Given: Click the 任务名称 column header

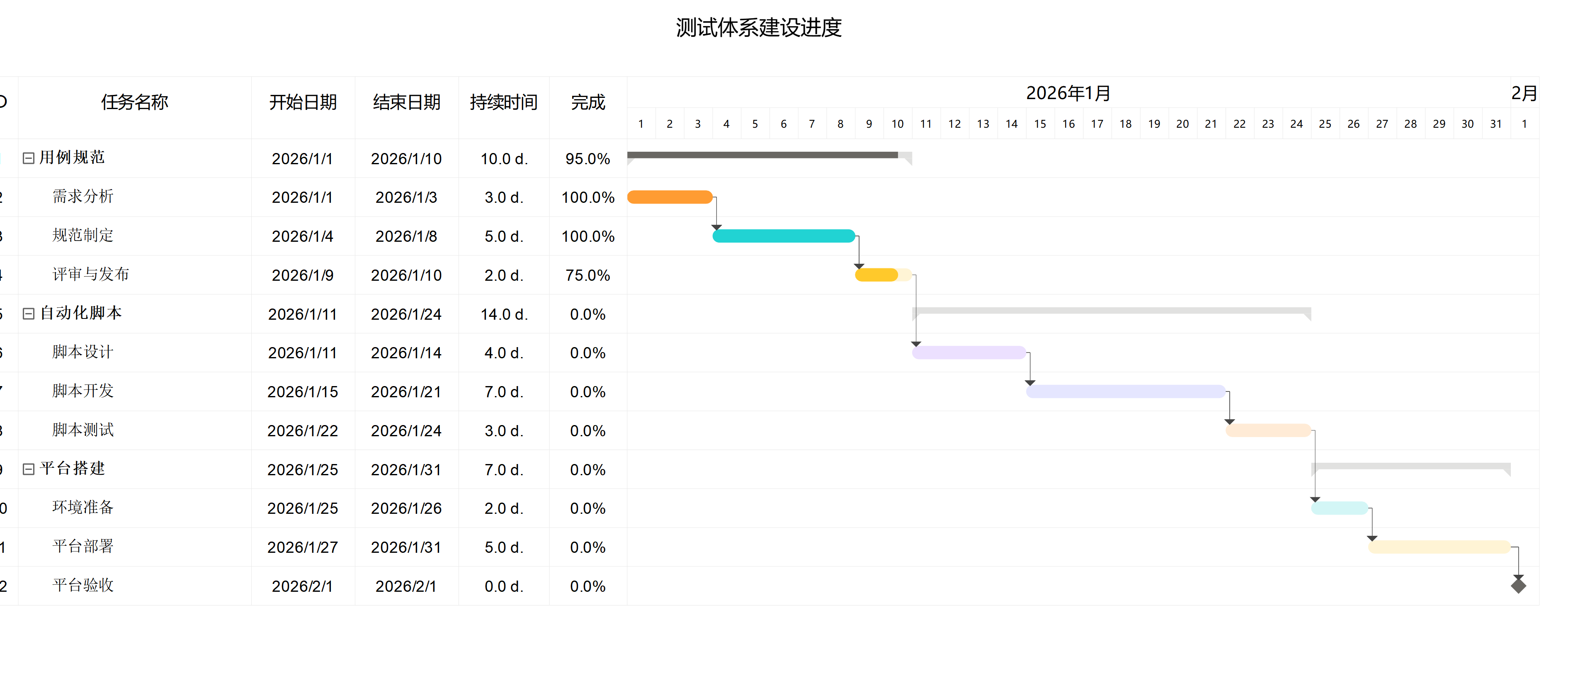Looking at the screenshot, I should tap(134, 102).
